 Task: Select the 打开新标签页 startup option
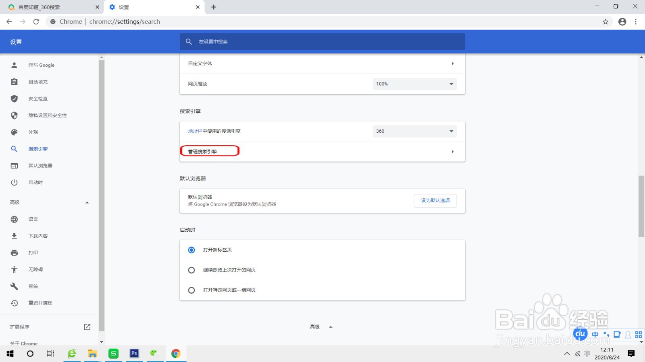click(x=191, y=250)
